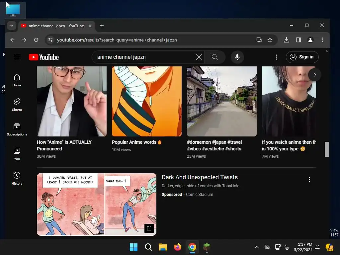Open the black t-shirt person Short thumbnail
Screen dimensions: 340x255
tap(289, 101)
